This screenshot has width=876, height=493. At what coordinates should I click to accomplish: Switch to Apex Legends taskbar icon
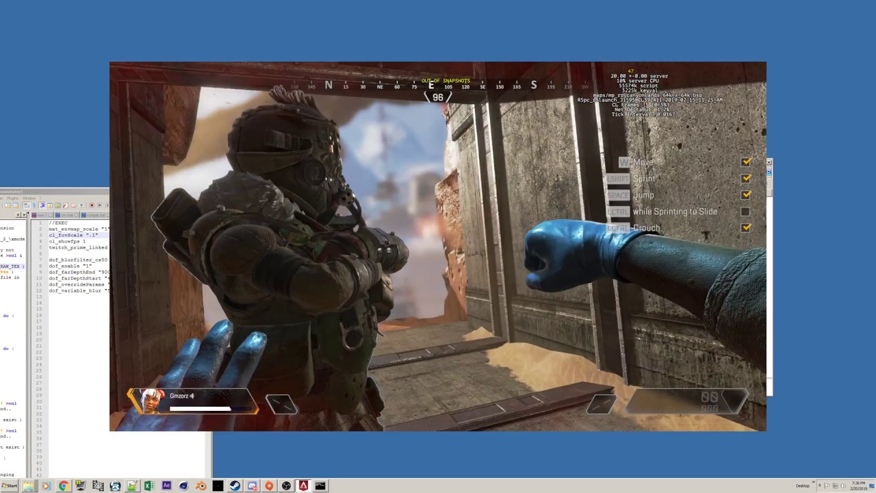click(x=303, y=485)
